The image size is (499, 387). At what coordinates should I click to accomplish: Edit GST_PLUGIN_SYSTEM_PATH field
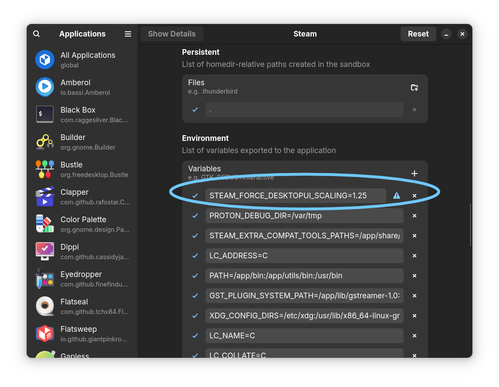(304, 296)
